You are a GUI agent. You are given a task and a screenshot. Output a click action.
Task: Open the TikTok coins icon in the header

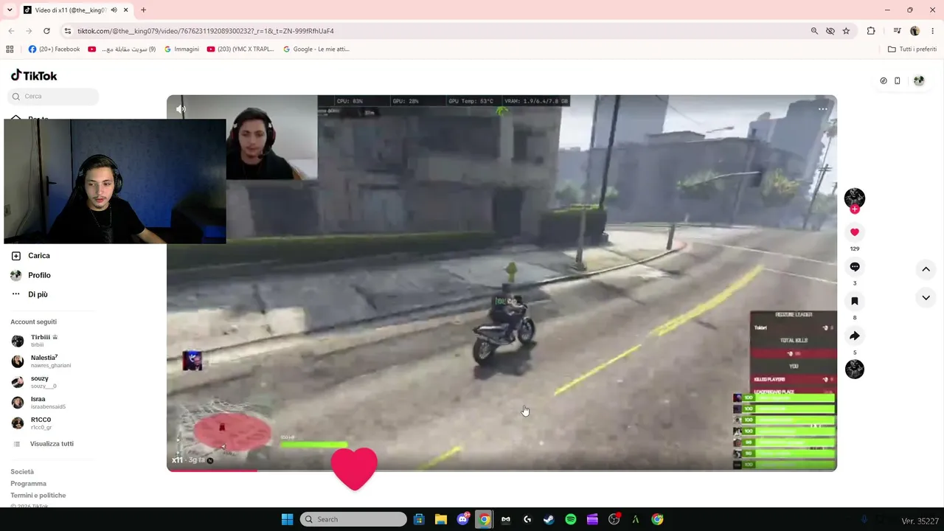(x=884, y=81)
